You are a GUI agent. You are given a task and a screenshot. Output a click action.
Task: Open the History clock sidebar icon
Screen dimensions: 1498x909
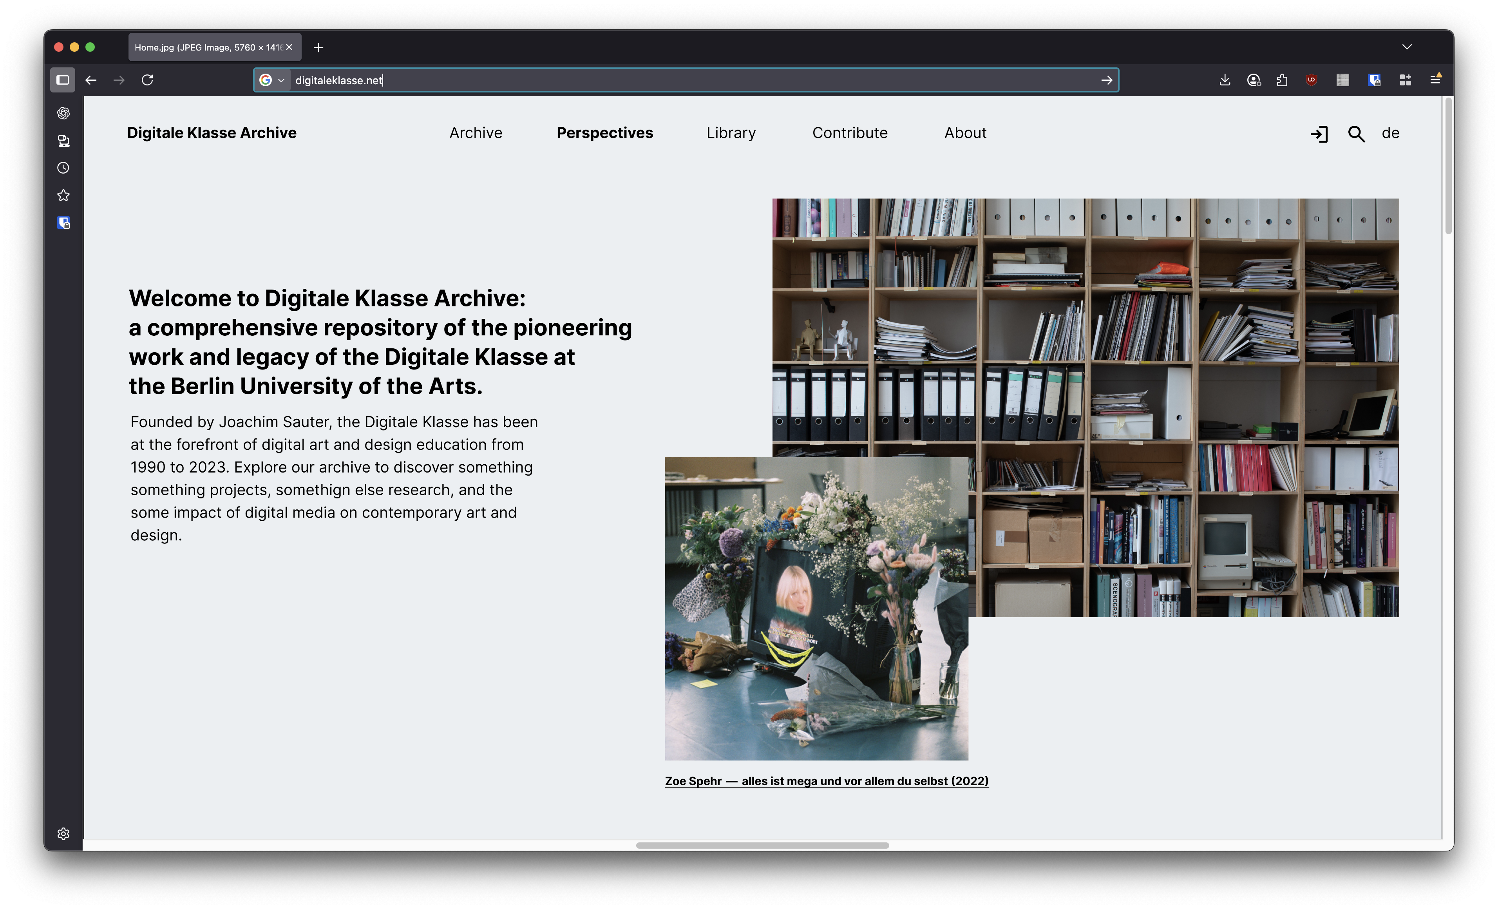[x=63, y=168]
